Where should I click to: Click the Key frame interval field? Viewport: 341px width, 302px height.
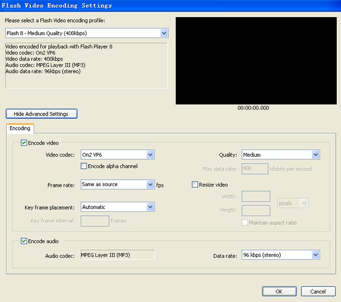coord(95,221)
